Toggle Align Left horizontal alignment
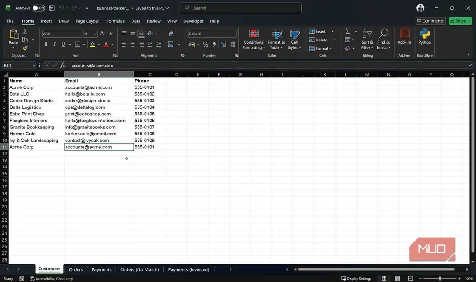 124,44
